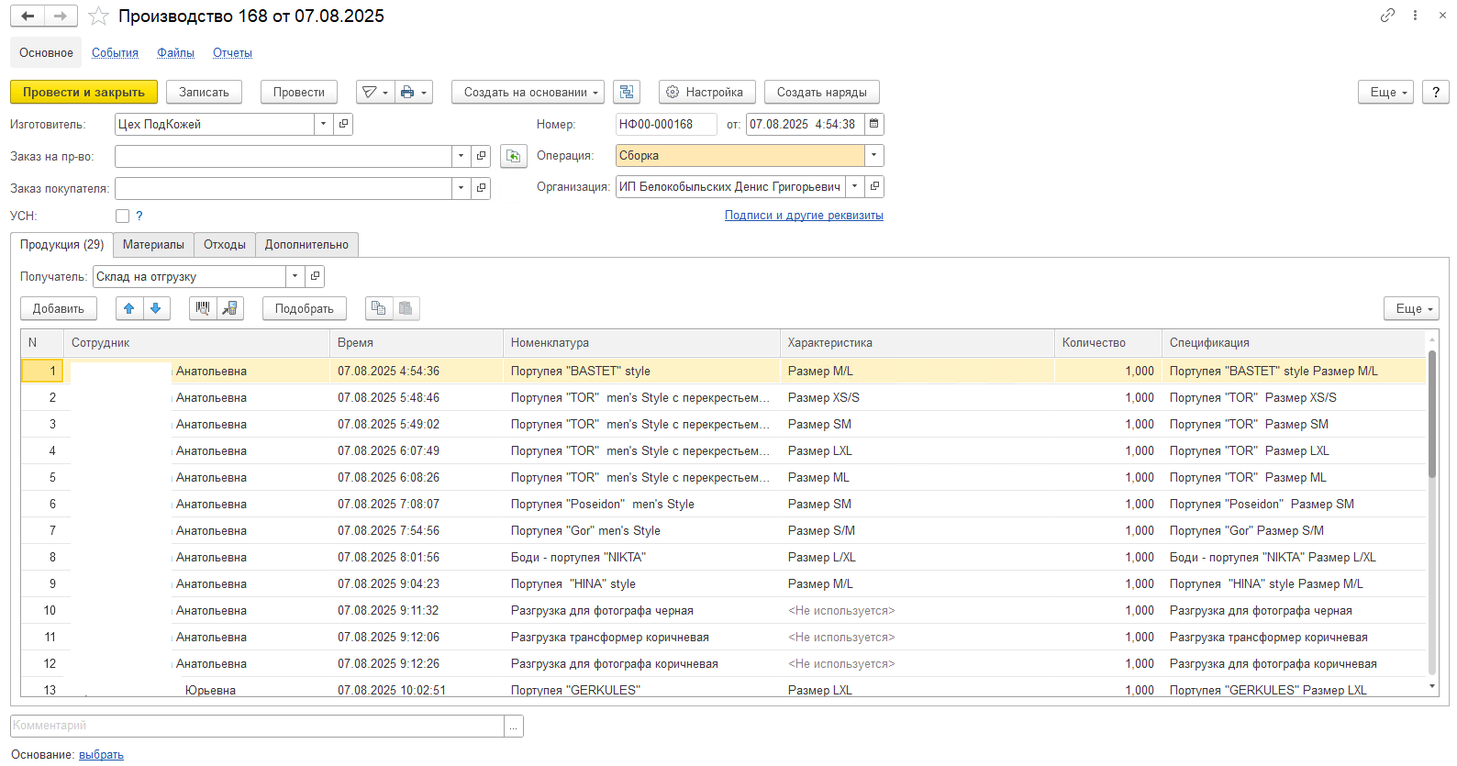Viewport: 1457px width, 766px height.
Task: Move row down with blue arrow
Action: [156, 309]
